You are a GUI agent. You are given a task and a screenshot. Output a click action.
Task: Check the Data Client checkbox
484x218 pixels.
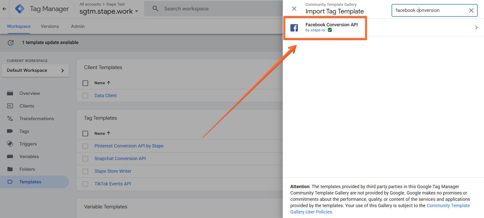pyautogui.click(x=85, y=96)
